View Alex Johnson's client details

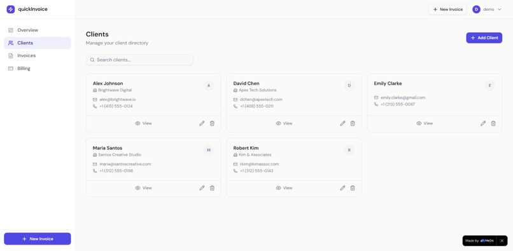tap(143, 123)
